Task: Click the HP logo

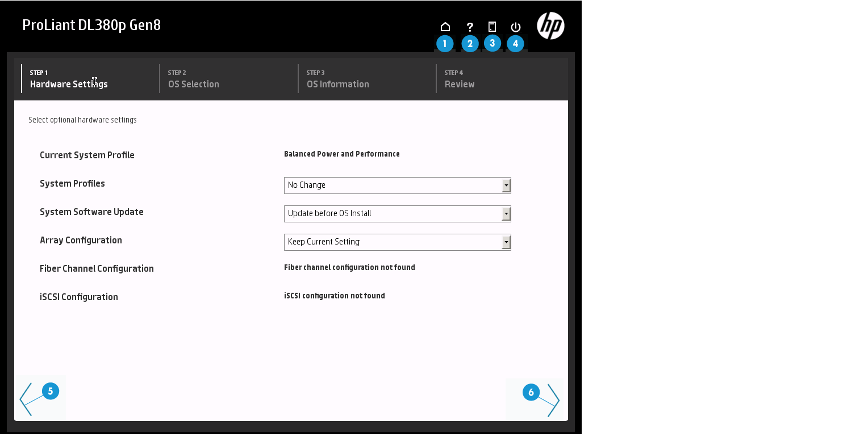Action: 550,26
